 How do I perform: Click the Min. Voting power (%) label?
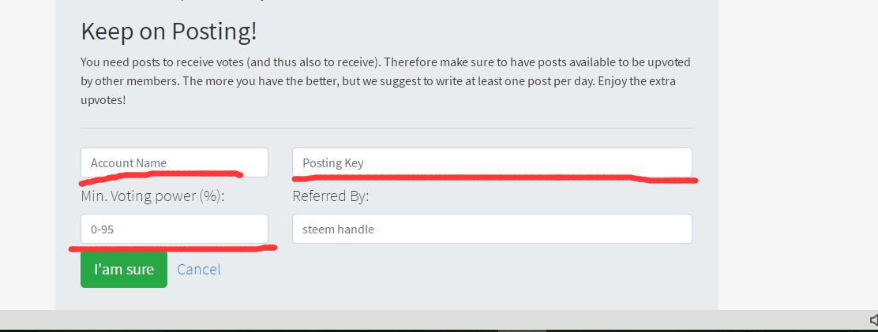(x=152, y=196)
